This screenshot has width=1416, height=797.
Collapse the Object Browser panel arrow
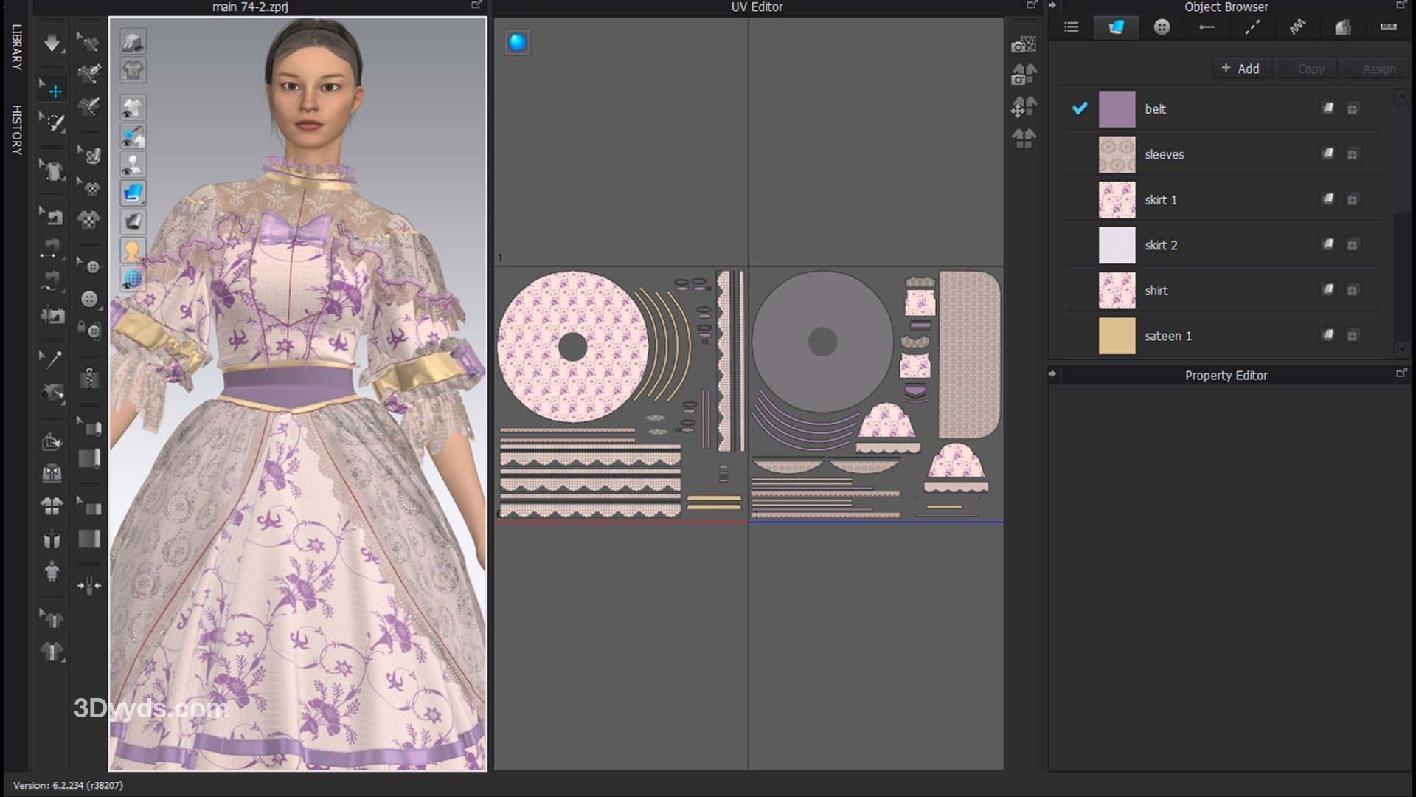[1052, 6]
